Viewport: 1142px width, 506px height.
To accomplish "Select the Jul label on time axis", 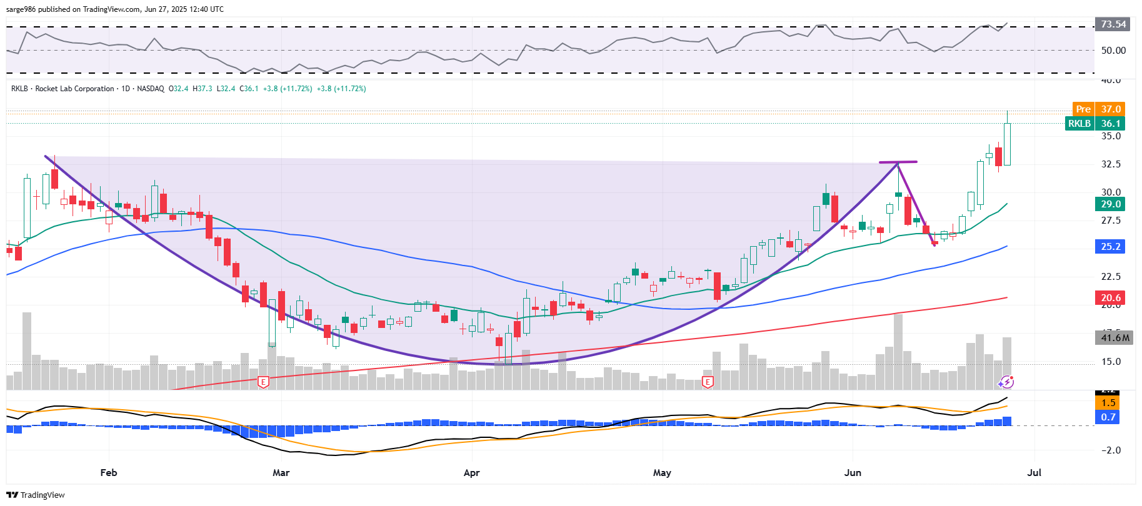I will (1034, 473).
